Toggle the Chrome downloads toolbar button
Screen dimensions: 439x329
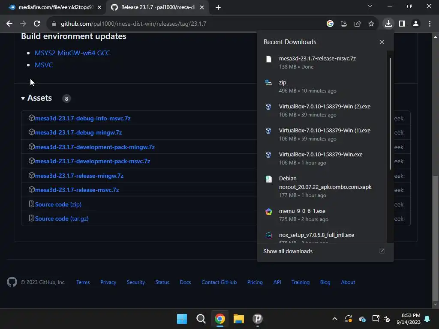[388, 24]
